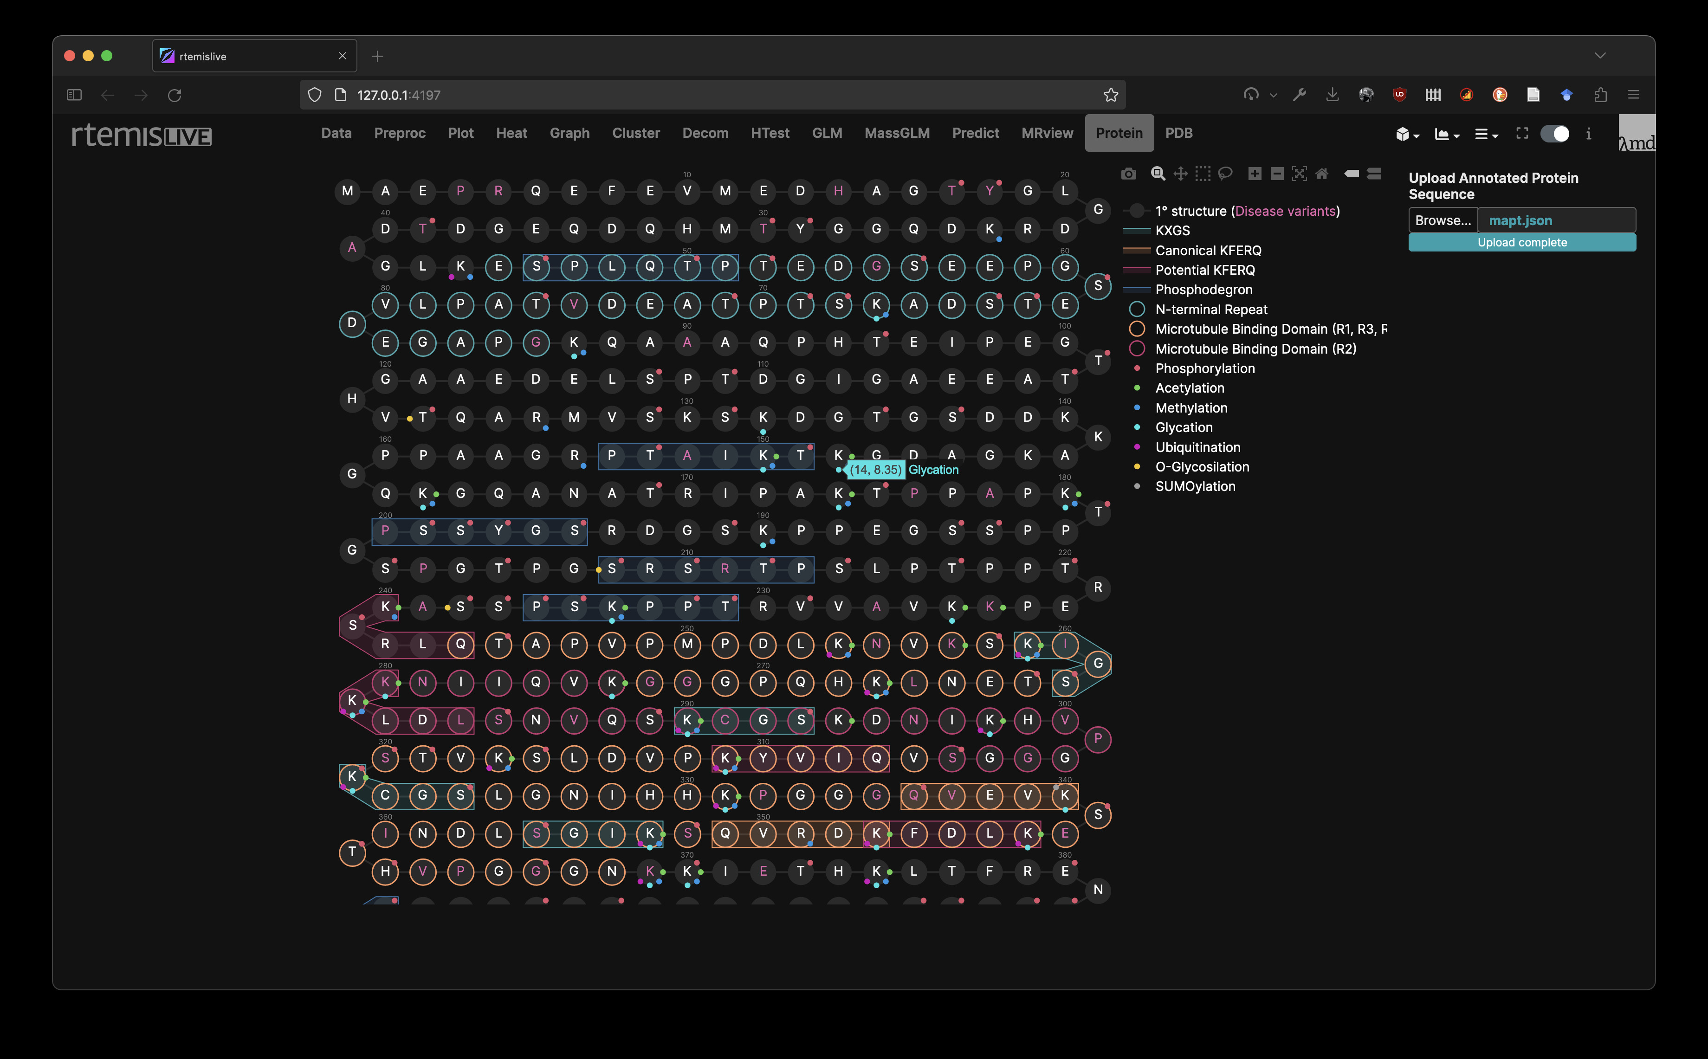Open the MassGLM tab

point(896,133)
